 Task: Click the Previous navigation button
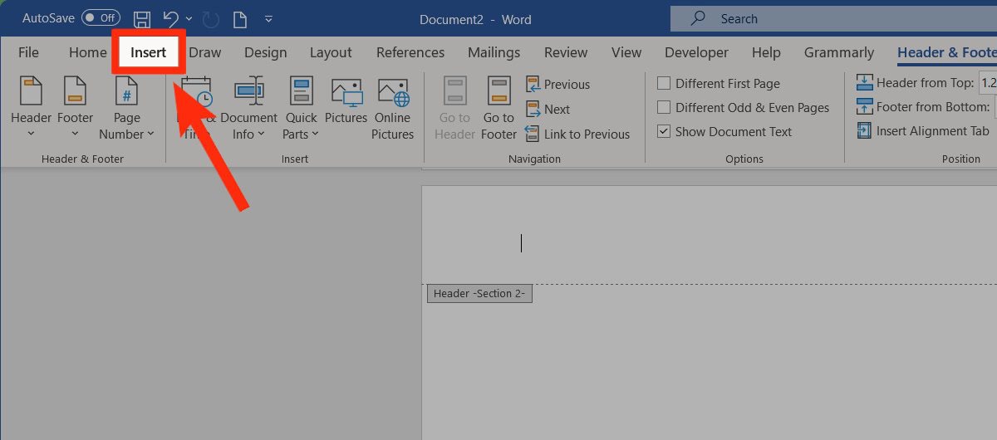(557, 85)
